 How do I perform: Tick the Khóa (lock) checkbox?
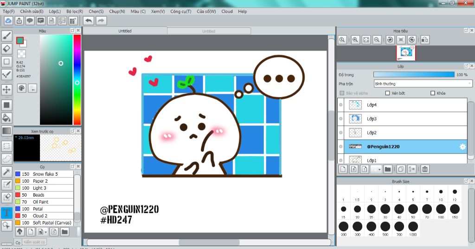tap(433, 93)
